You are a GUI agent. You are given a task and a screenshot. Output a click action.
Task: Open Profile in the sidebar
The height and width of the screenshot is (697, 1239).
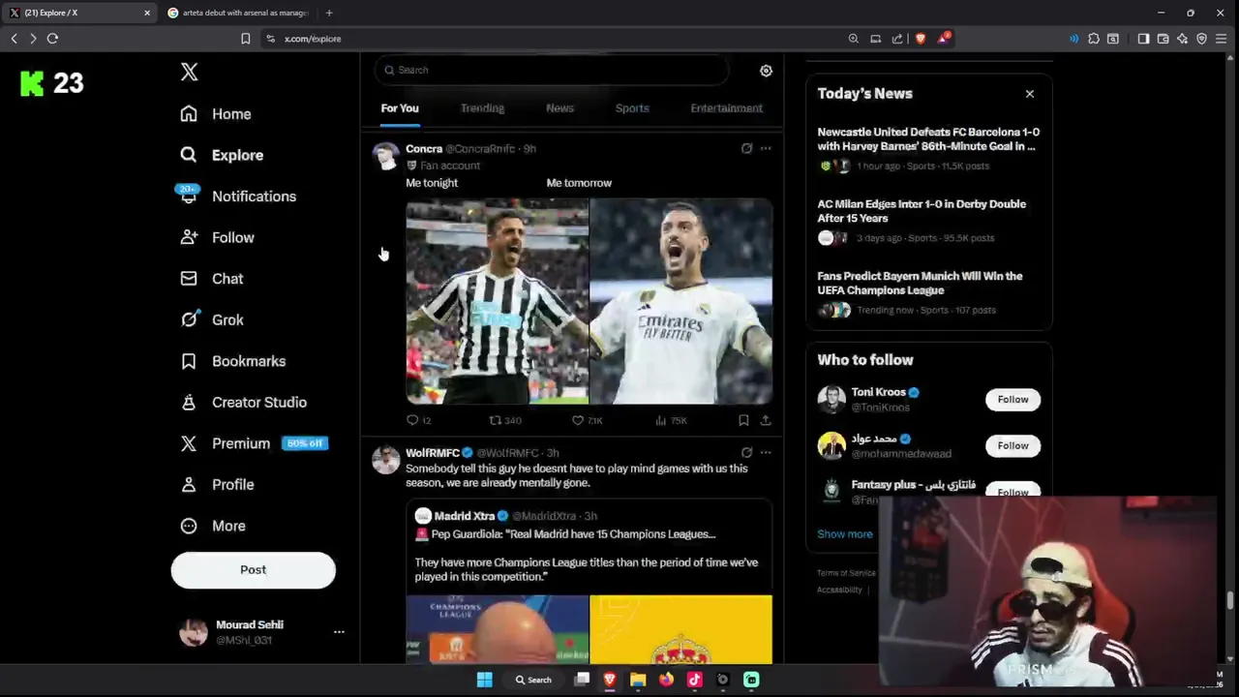coord(218,484)
